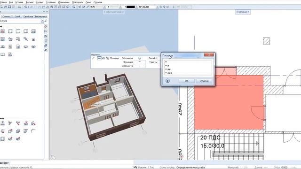Screen dimensions: 301x169
Task: Click the Обозначе option in the Надписи toolbar
Action: pos(127,58)
